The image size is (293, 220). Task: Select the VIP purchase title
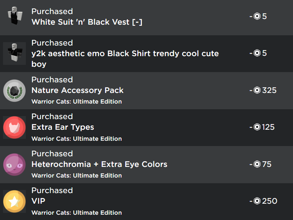pyautogui.click(x=38, y=201)
